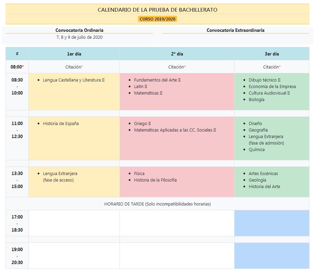Click the 1er día column header
Image resolution: width=315 pixels, height=273 pixels.
(x=74, y=54)
